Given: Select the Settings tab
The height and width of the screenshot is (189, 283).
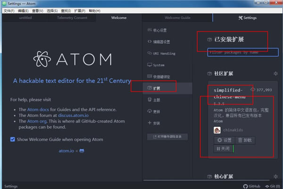Looking at the screenshot, I should click(248, 17).
